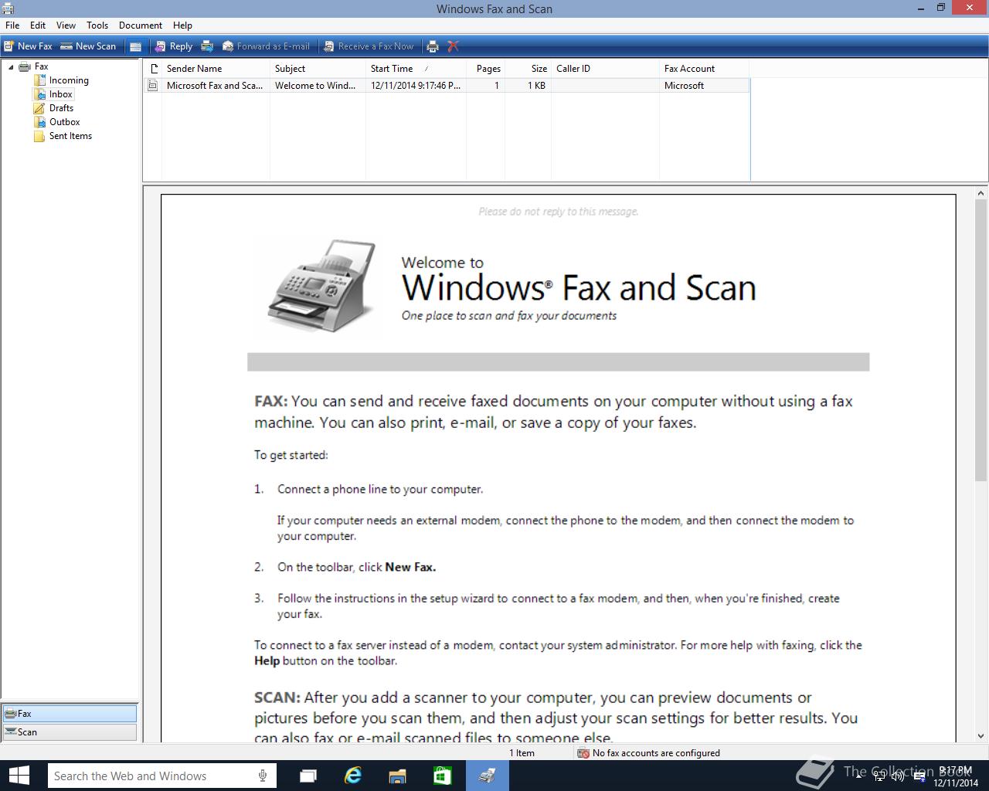This screenshot has width=989, height=791.
Task: Sort by Caller ID column header
Action: [605, 69]
